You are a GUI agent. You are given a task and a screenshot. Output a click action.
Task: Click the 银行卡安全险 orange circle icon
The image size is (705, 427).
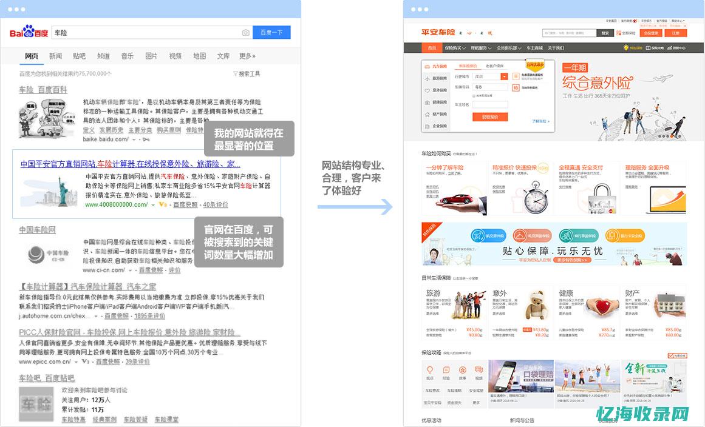click(x=611, y=235)
